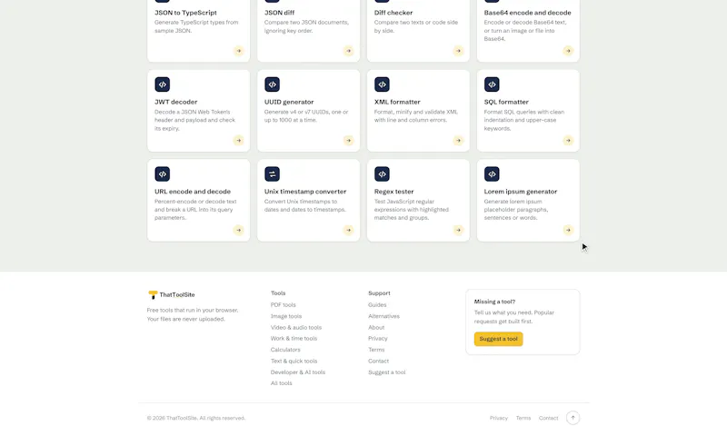727x436 pixels.
Task: Open Guides link under Support
Action: click(x=377, y=305)
